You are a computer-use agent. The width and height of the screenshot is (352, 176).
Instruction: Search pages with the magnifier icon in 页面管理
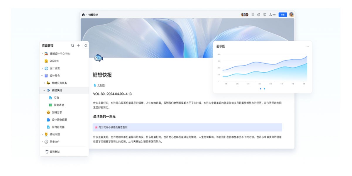click(x=73, y=45)
